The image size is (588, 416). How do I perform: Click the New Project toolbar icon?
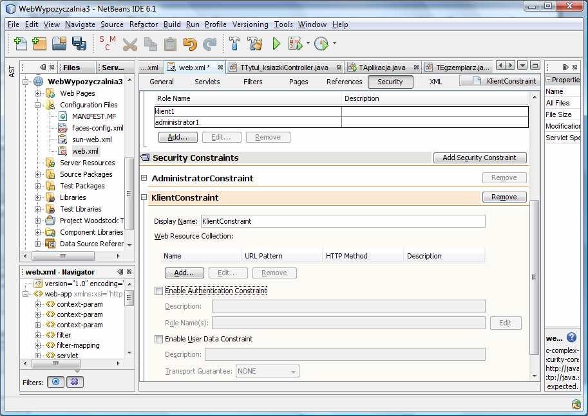[39, 44]
